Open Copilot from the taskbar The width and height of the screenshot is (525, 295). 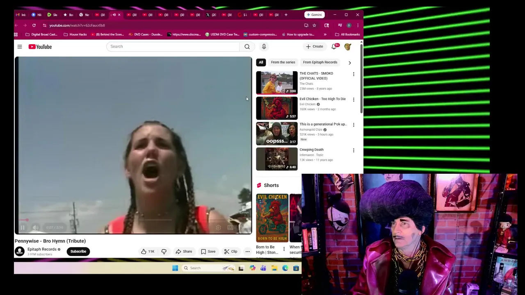click(252, 268)
